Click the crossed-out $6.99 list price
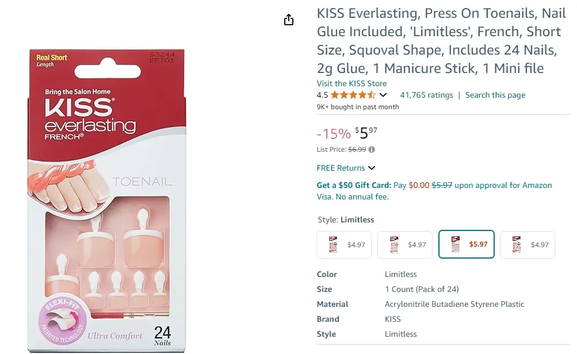 (x=357, y=149)
